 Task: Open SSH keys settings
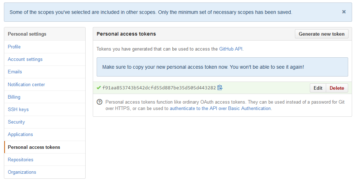pos(18,109)
